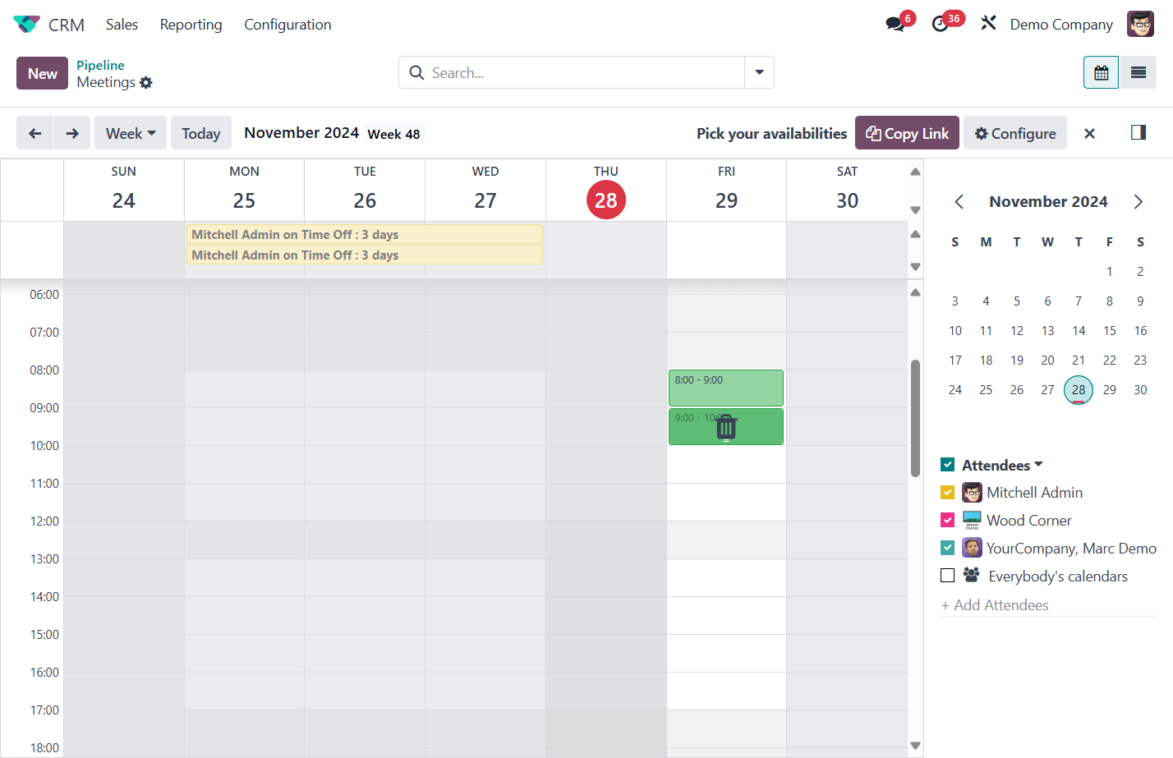Select day 22 in mini calendar
This screenshot has height=758, width=1173.
coord(1109,360)
